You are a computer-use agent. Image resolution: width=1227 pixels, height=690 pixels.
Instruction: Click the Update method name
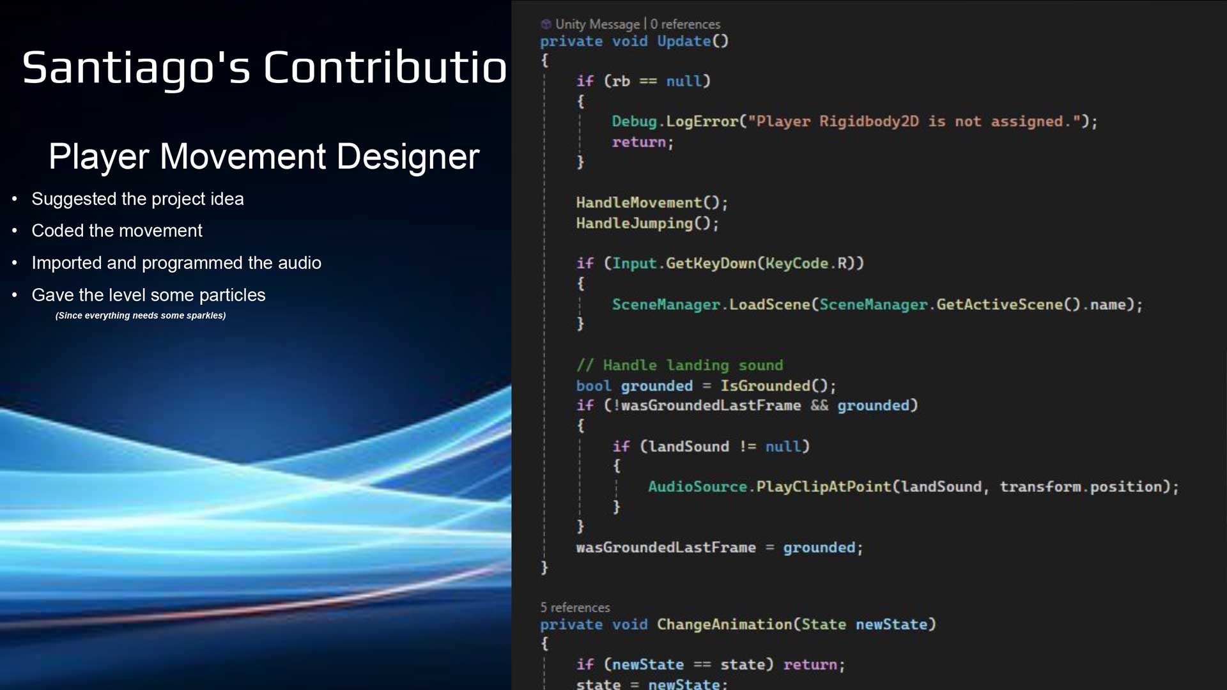[683, 42]
